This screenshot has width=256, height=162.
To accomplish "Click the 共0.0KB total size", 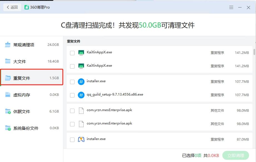I will tap(211, 156).
